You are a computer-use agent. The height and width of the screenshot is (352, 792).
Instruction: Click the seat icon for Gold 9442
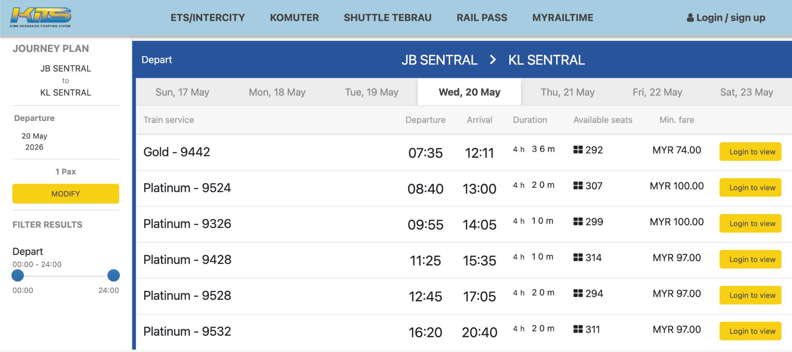pos(578,150)
